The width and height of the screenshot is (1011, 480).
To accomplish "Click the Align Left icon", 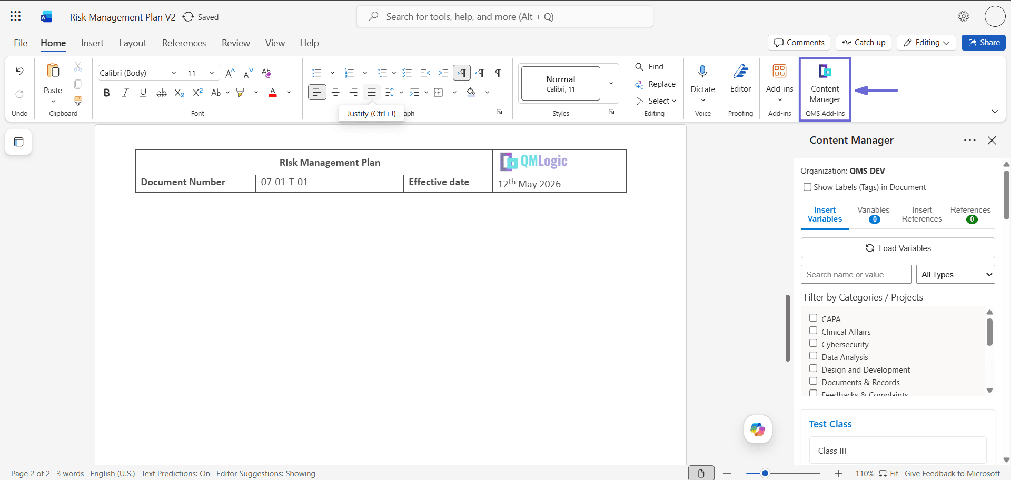I will point(317,93).
